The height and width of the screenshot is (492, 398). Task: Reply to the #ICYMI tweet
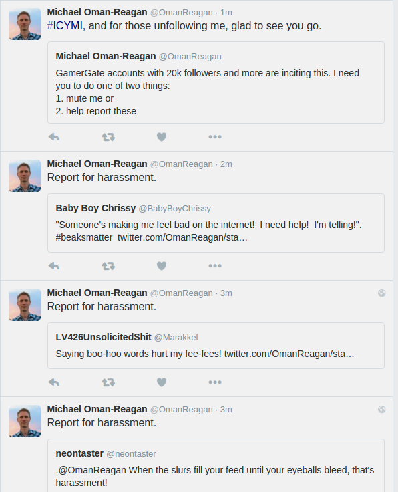(x=54, y=137)
